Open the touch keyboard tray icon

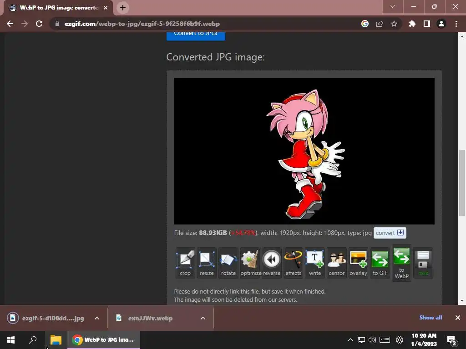point(385,340)
